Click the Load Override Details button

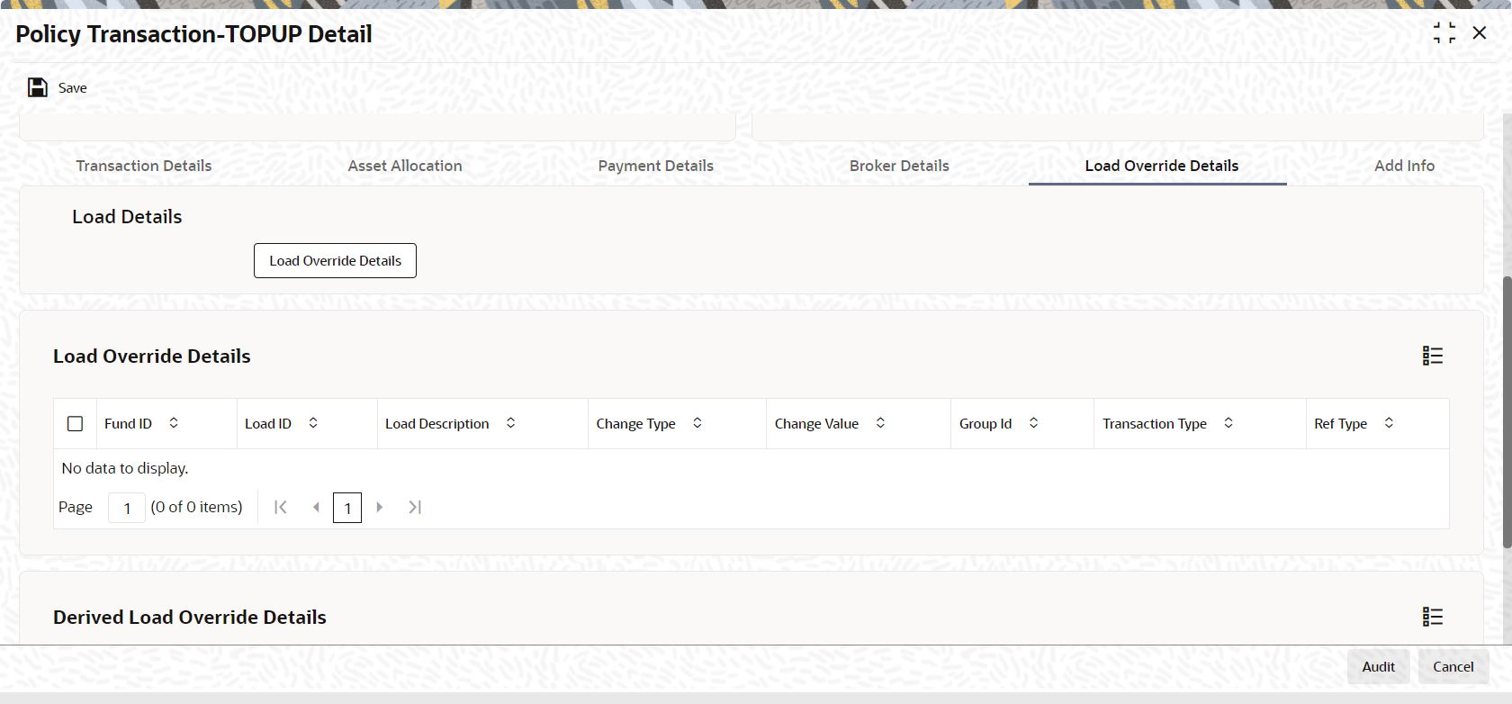(x=335, y=260)
